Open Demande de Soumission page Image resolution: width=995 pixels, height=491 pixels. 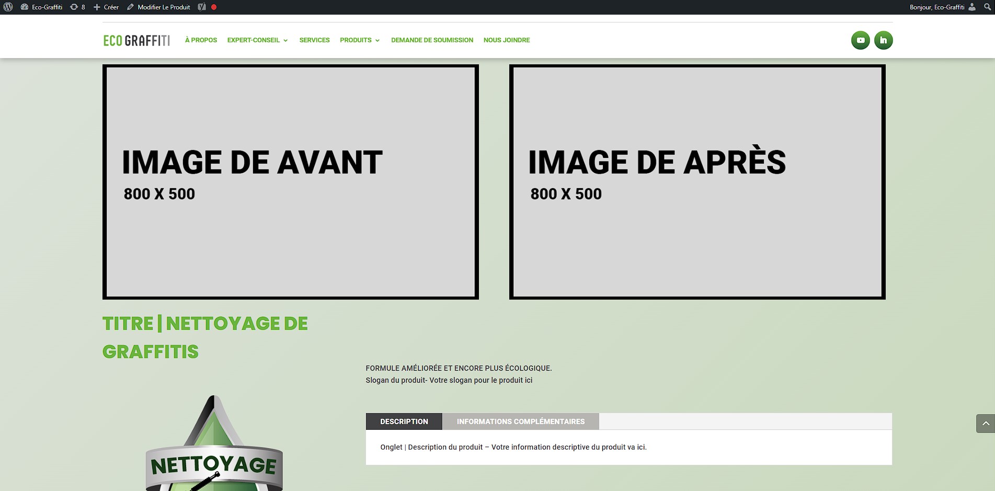[x=432, y=40]
